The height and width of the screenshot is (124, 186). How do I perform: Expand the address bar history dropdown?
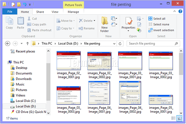click(114, 44)
